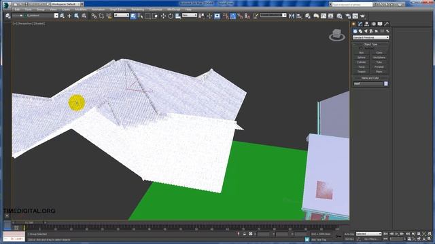The height and width of the screenshot is (244, 435).
Task: Activate the Select and Rotate tool
Action: pos(171,16)
